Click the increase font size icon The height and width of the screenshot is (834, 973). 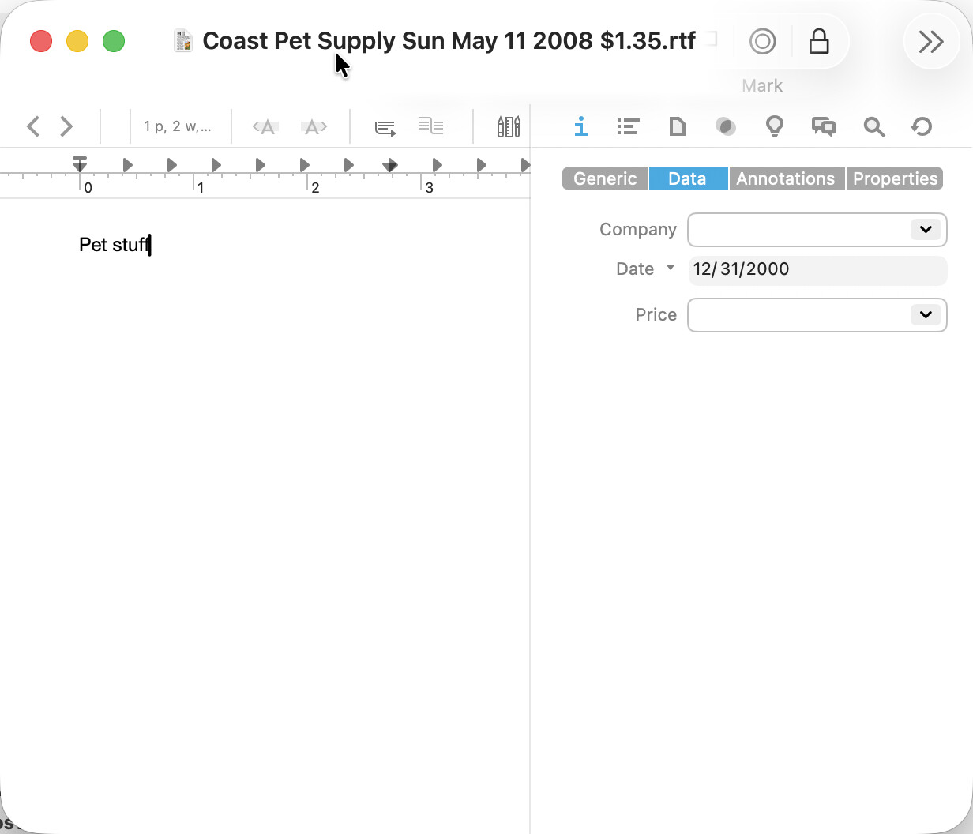click(x=314, y=126)
